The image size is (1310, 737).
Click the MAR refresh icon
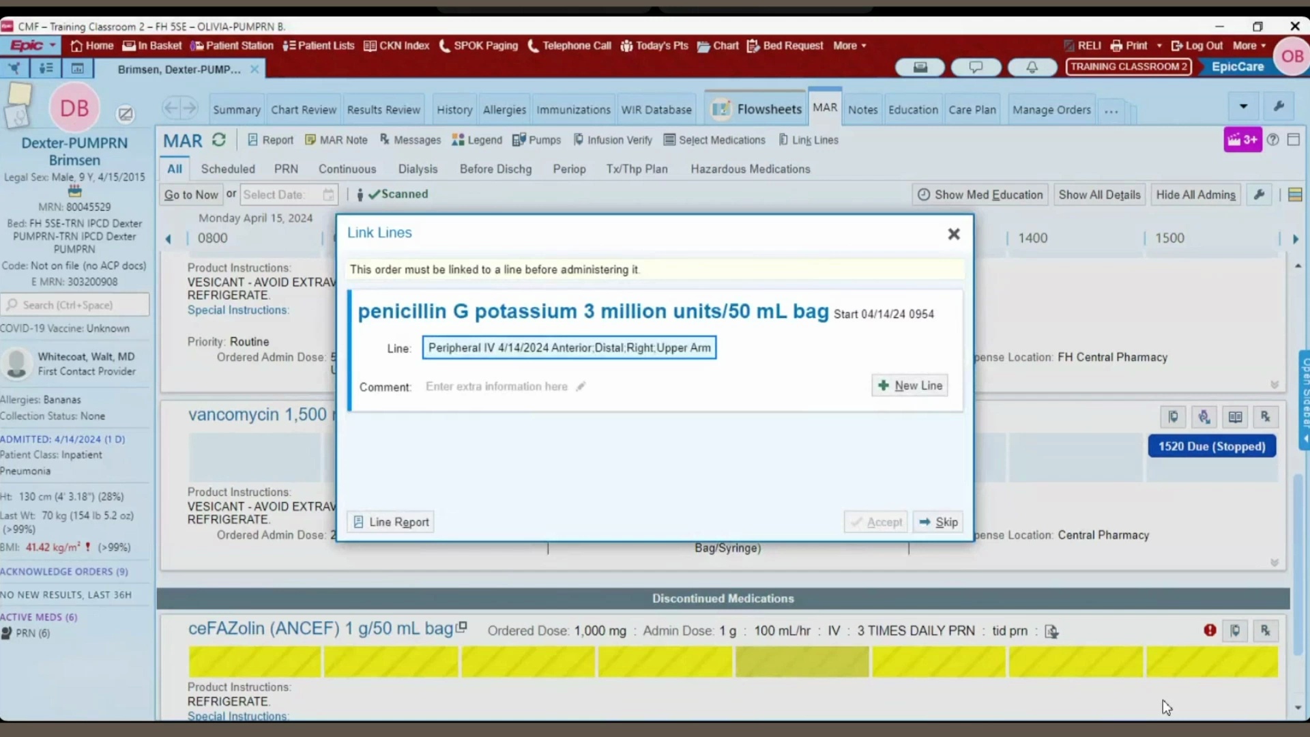pos(218,140)
